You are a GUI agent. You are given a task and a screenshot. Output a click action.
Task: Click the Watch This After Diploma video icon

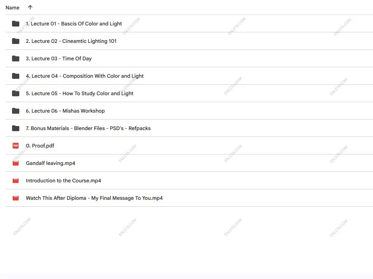tap(16, 198)
